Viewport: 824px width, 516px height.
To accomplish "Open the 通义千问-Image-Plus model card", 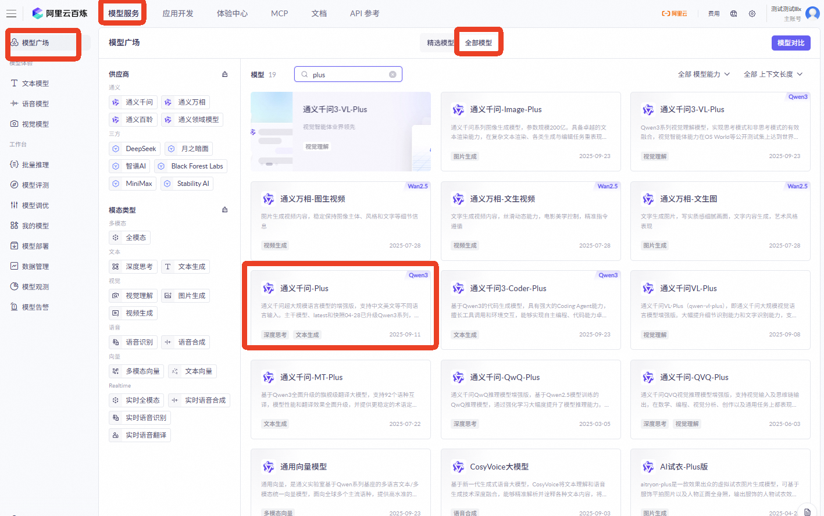I will [x=530, y=131].
